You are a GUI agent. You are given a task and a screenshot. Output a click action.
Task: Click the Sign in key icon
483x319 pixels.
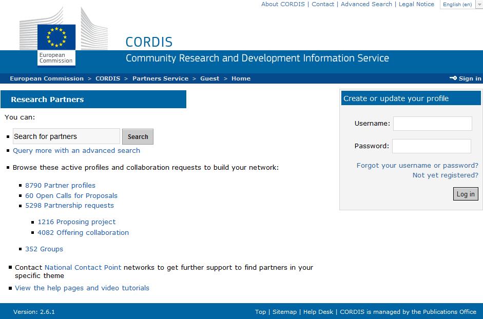coord(453,78)
